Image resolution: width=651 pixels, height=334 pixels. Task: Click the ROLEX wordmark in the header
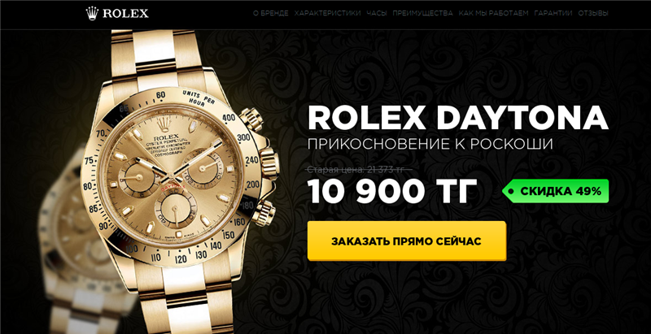point(125,14)
